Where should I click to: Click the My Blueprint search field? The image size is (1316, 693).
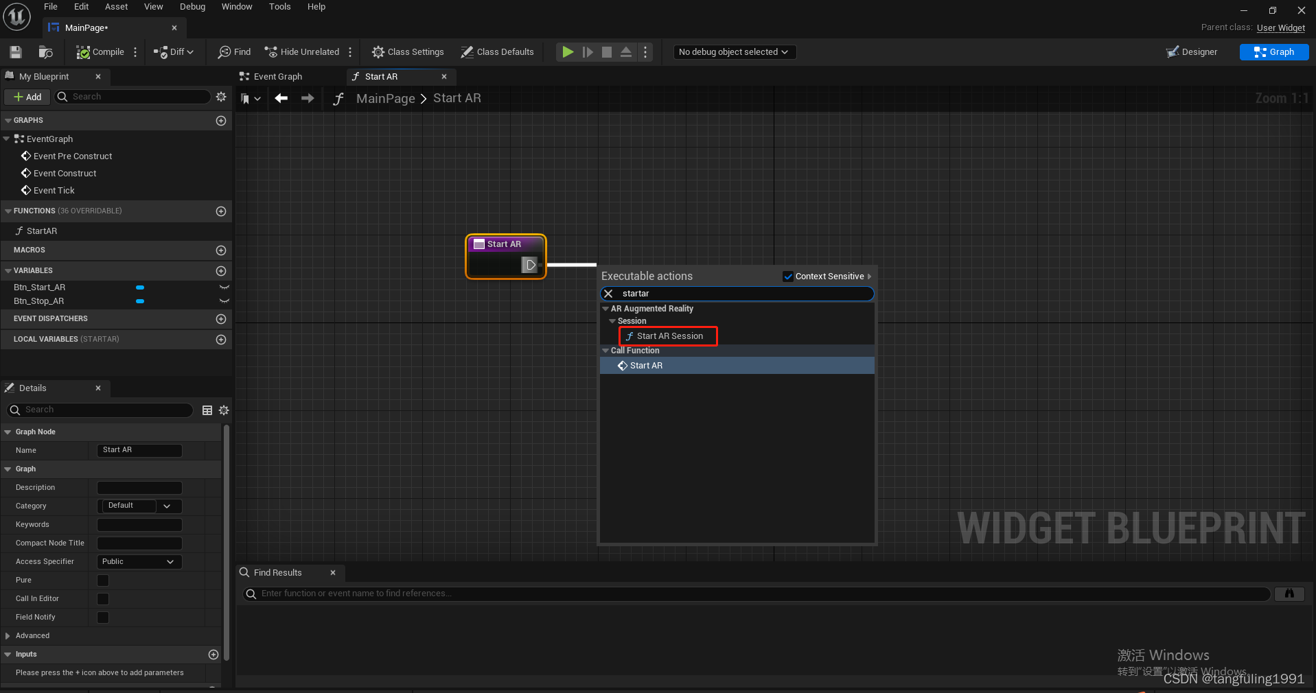click(x=132, y=97)
